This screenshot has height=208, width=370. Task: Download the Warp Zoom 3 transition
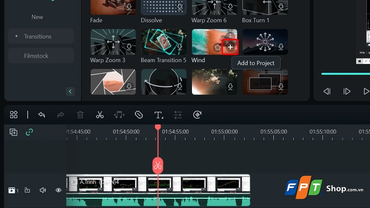pyautogui.click(x=129, y=47)
